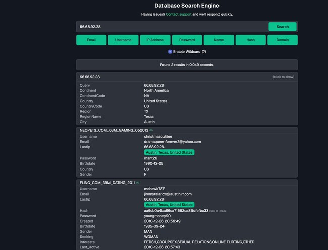Image resolution: width=328 pixels, height=250 pixels.
Task: Click the Last_active value 2010-12-26 20:57:43
Action: [x=162, y=247]
